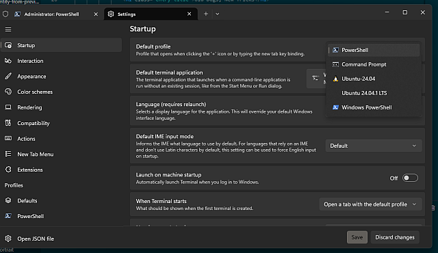Click the Color schemes palette icon
The width and height of the screenshot is (438, 253).
tap(8, 92)
